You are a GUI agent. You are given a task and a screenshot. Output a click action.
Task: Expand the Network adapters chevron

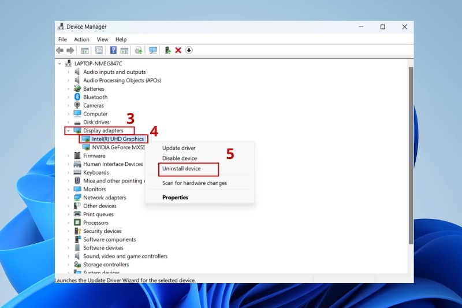coord(68,198)
